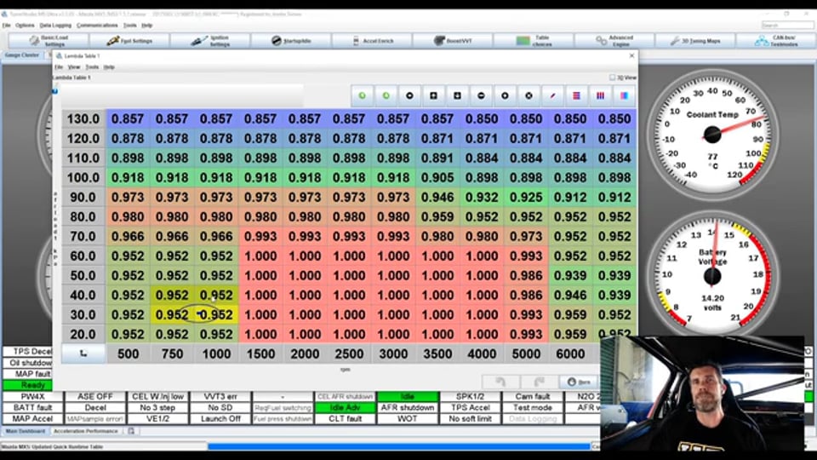Click the 70.0 row header
The image size is (817, 460).
click(x=83, y=236)
